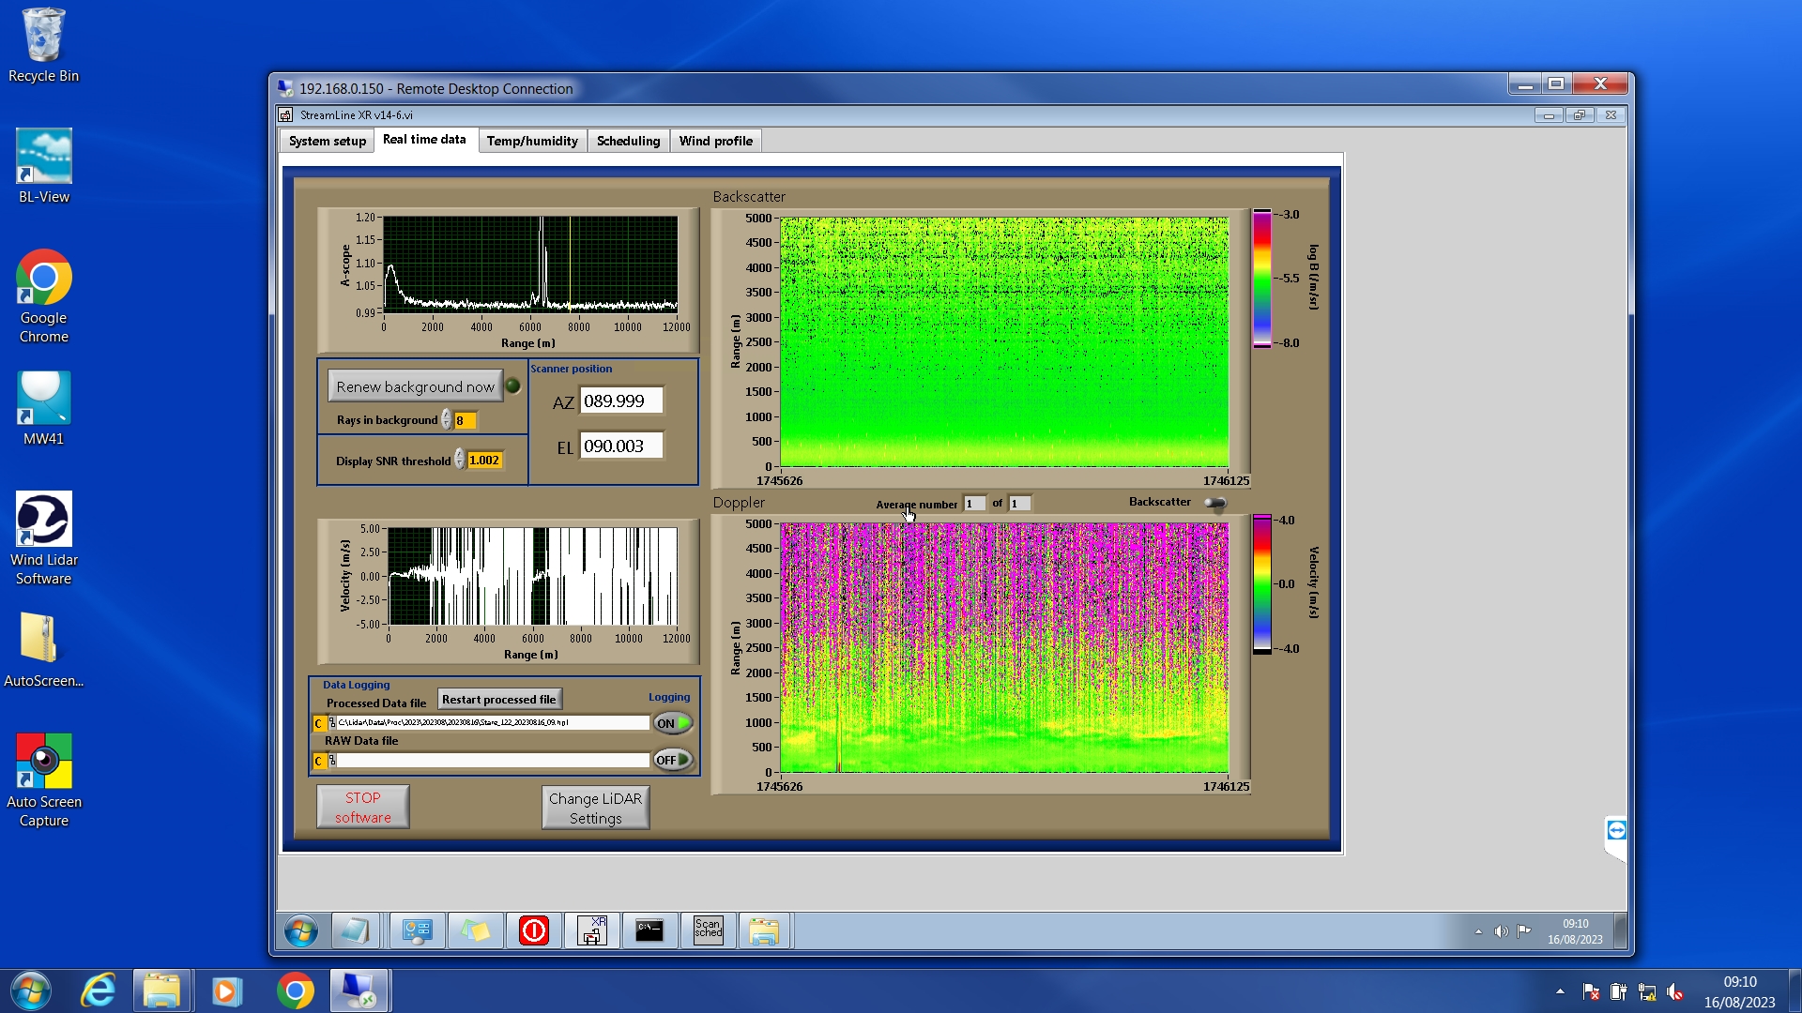Viewport: 1802px width, 1013px height.
Task: Click the Change LiDAR Settings button
Action: pyautogui.click(x=595, y=808)
